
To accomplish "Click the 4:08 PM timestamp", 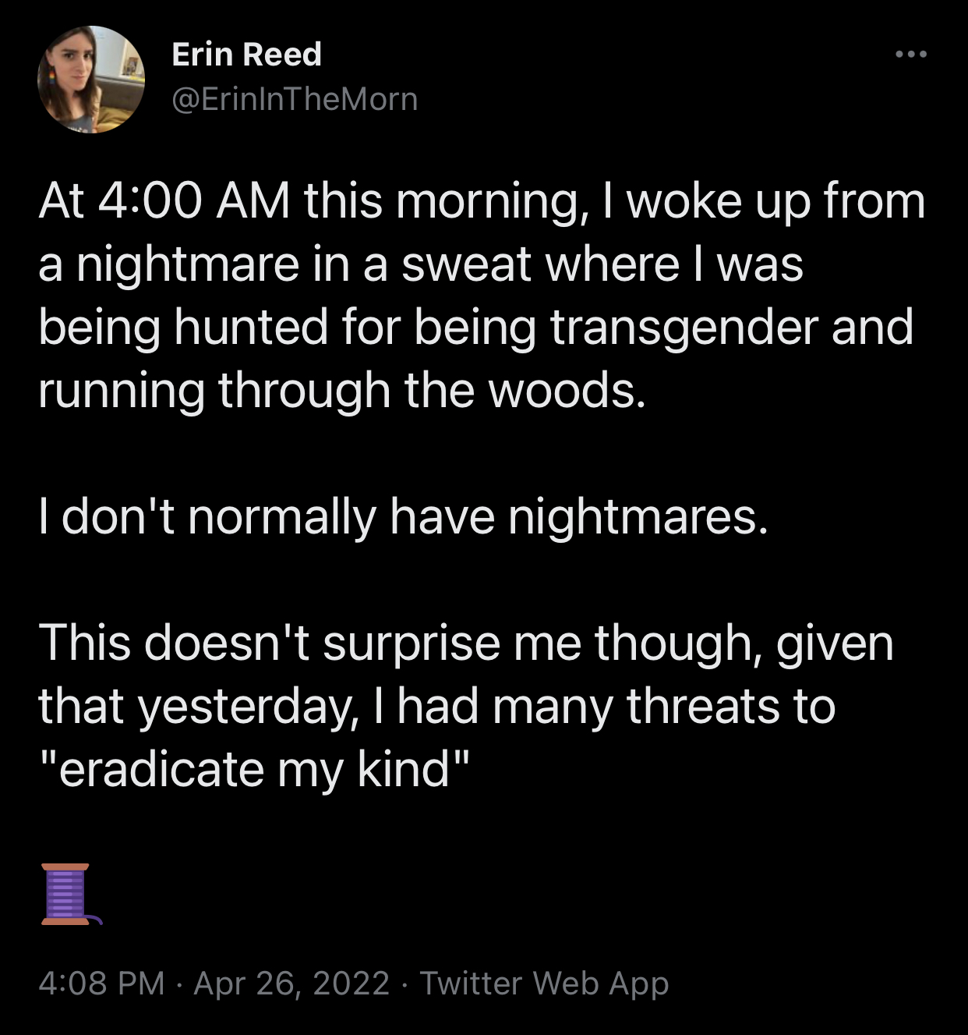I will (x=101, y=984).
